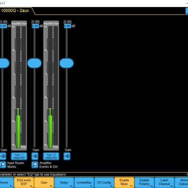This screenshot has width=188, height=188.
Task: Click polarity icon left of Aux-1 button
Action: (x=3, y=156)
